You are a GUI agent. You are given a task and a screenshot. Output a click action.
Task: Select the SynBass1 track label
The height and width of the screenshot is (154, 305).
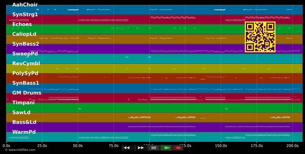tap(26, 83)
